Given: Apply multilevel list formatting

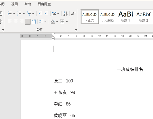Looking at the screenshot, I should pyautogui.click(x=29, y=14).
